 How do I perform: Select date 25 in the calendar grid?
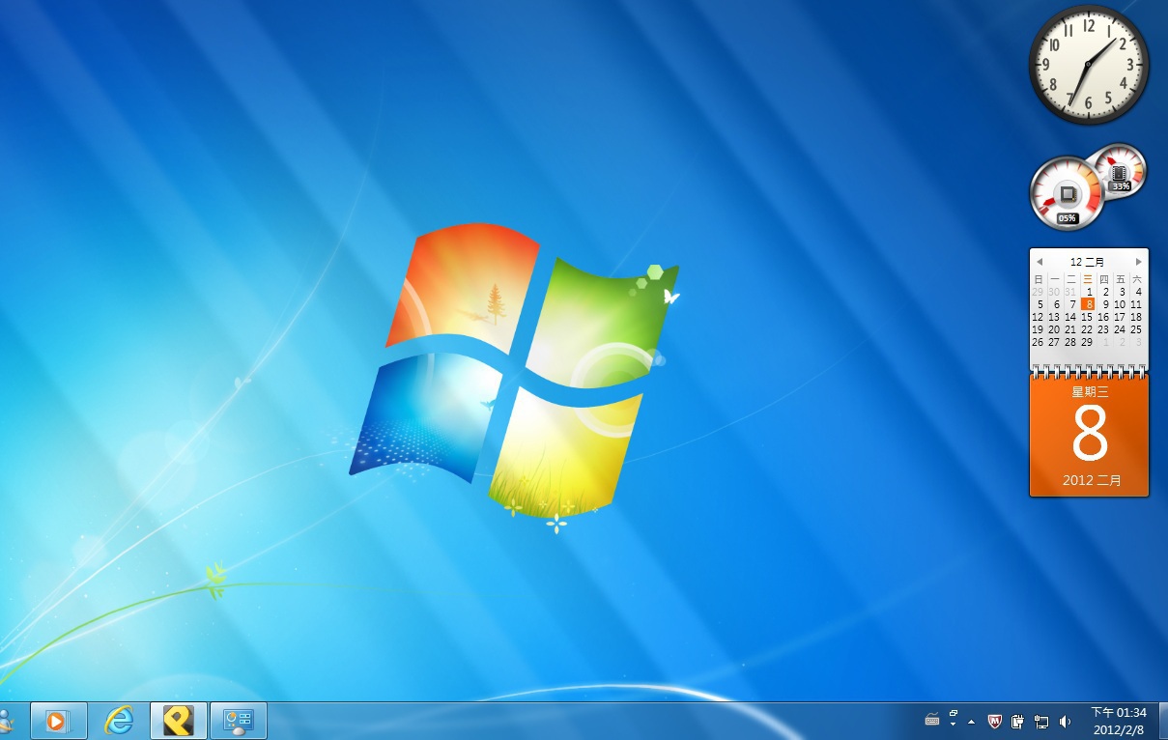click(1138, 328)
